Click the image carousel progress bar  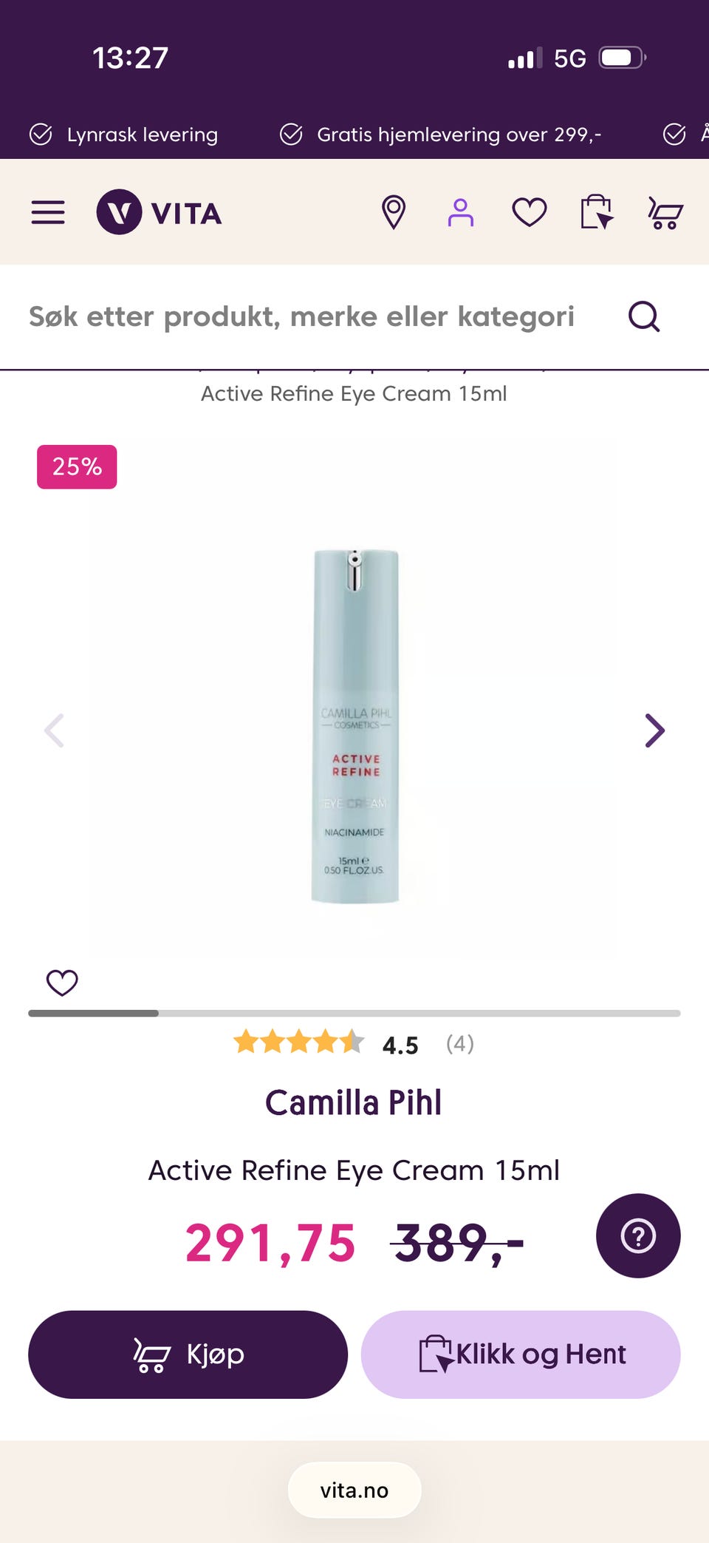point(354,1013)
